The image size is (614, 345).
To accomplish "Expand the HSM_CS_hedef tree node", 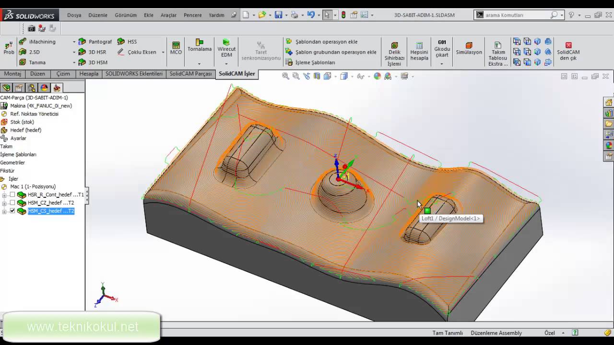I will 4,211.
